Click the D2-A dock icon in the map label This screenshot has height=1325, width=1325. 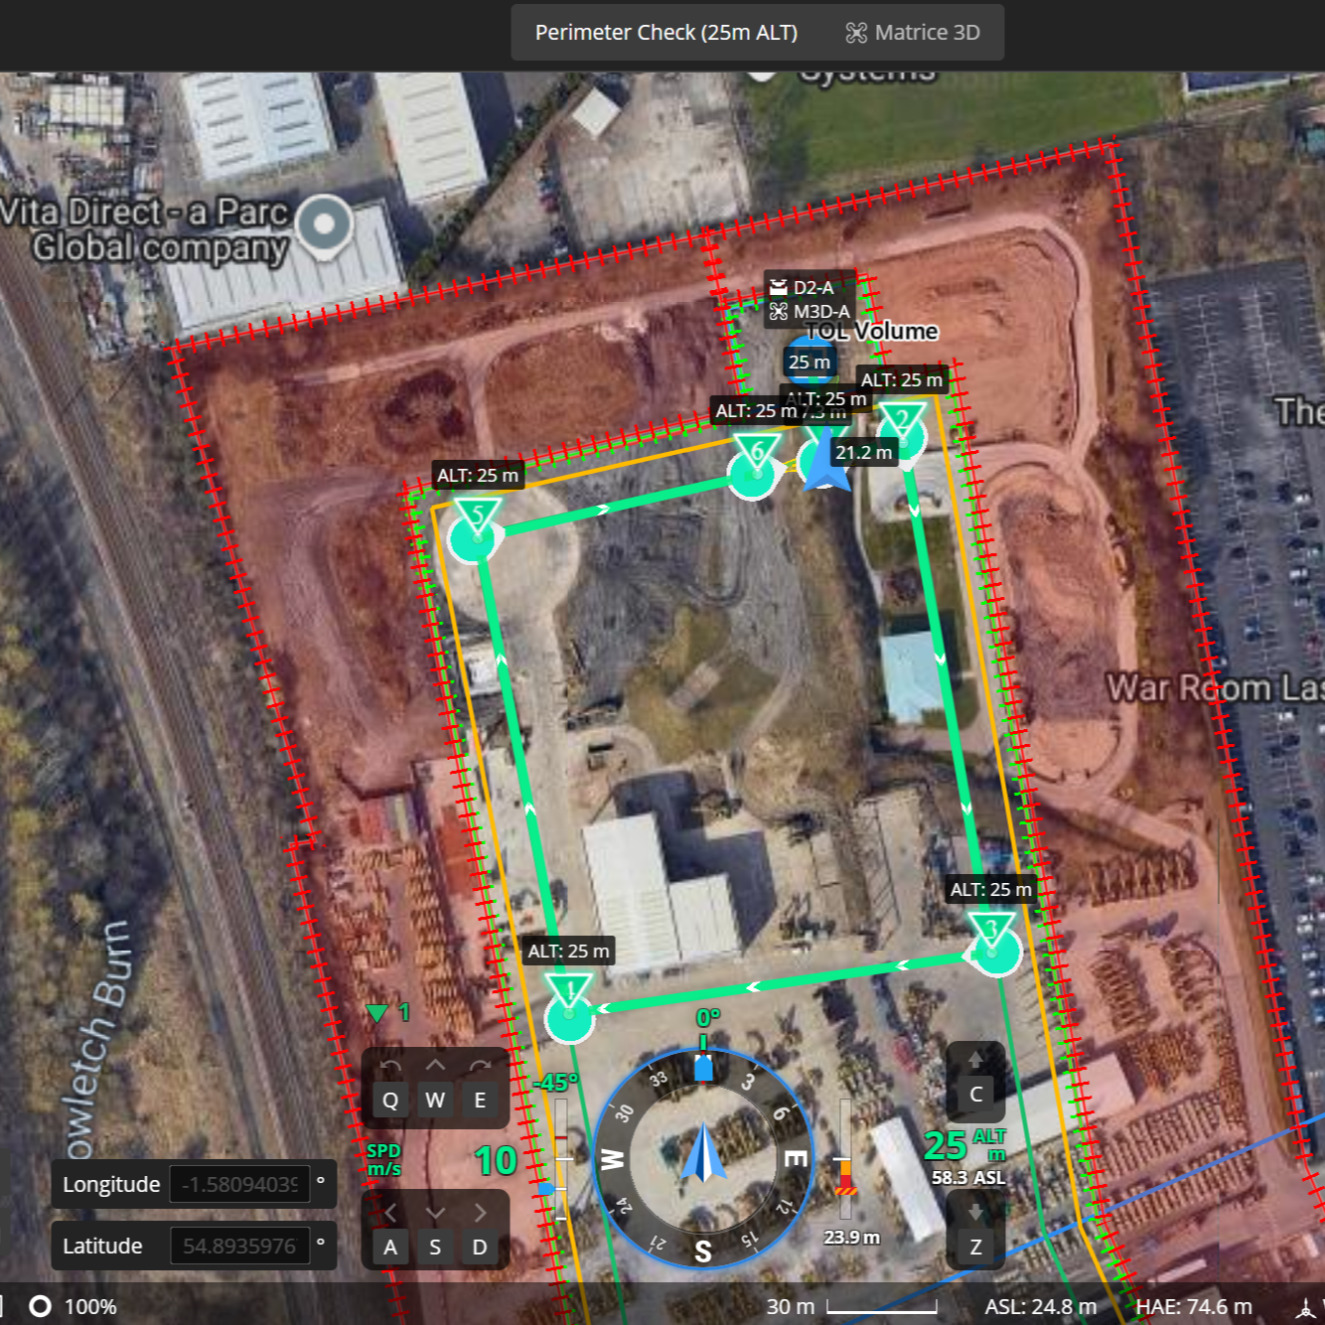coord(779,288)
